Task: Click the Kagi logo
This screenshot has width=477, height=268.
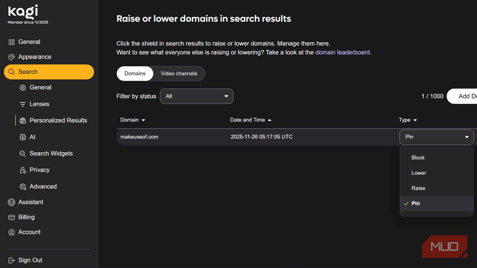Action: pyautogui.click(x=23, y=12)
